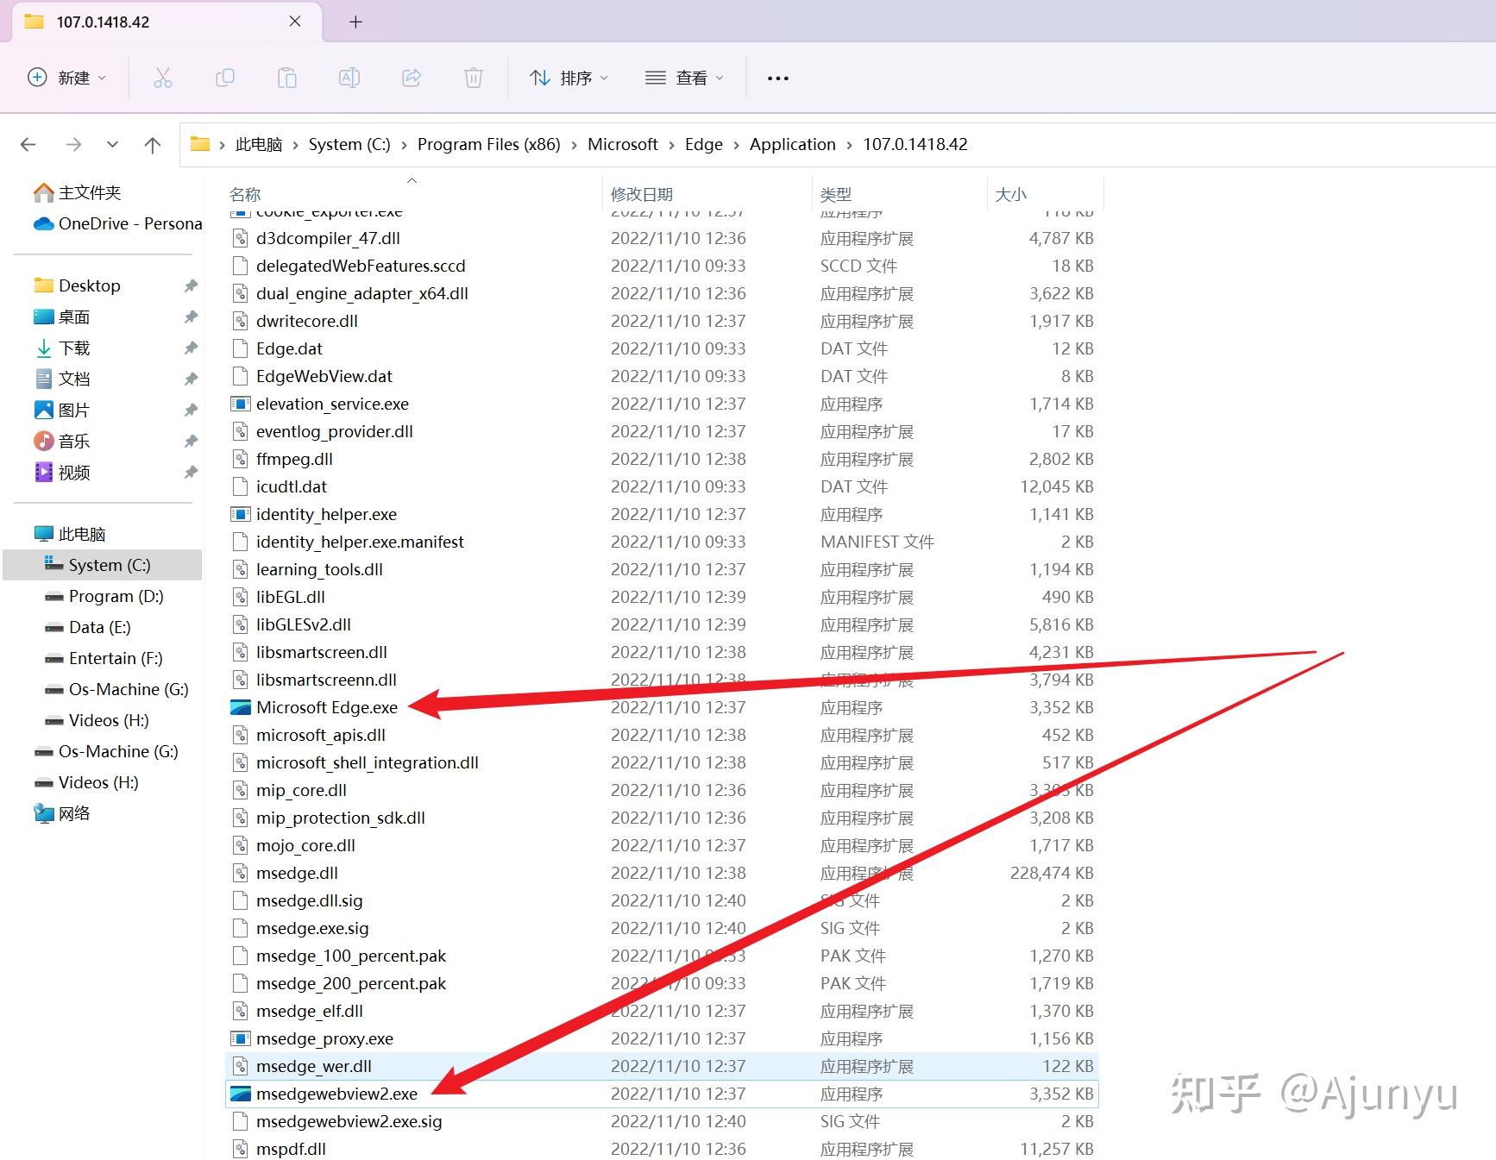Viewport: 1496px width, 1160px height.
Task: Open 视频 videos in the sidebar
Action: [x=61, y=472]
